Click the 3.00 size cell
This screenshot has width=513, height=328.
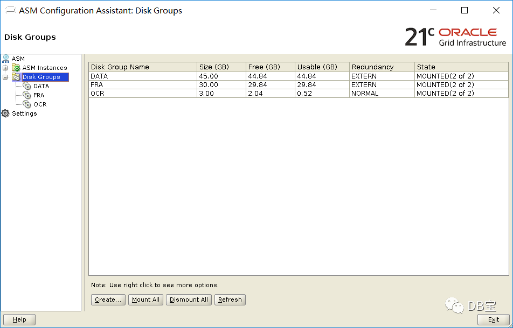pyautogui.click(x=221, y=93)
